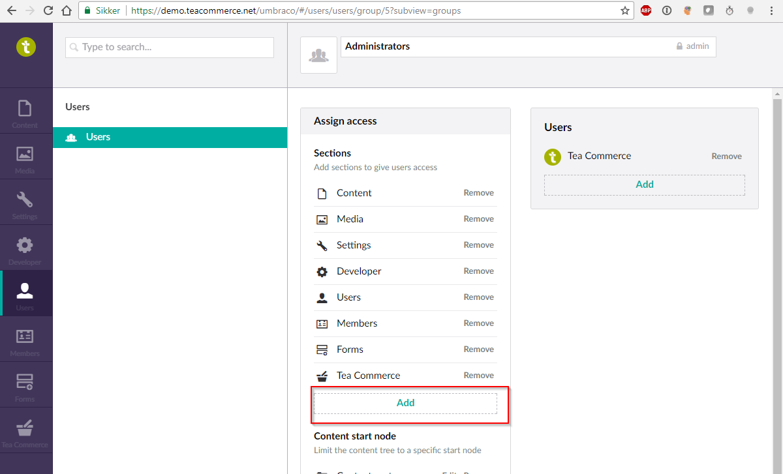Click the Tea Commerce logo avatar in sidebar
783x474 pixels.
26,46
